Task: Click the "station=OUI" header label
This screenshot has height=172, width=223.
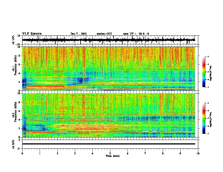Action: [x=104, y=34]
